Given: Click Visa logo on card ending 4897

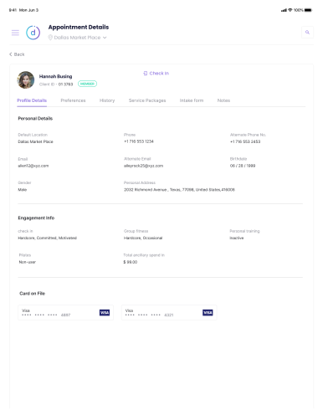Looking at the screenshot, I should (105, 313).
